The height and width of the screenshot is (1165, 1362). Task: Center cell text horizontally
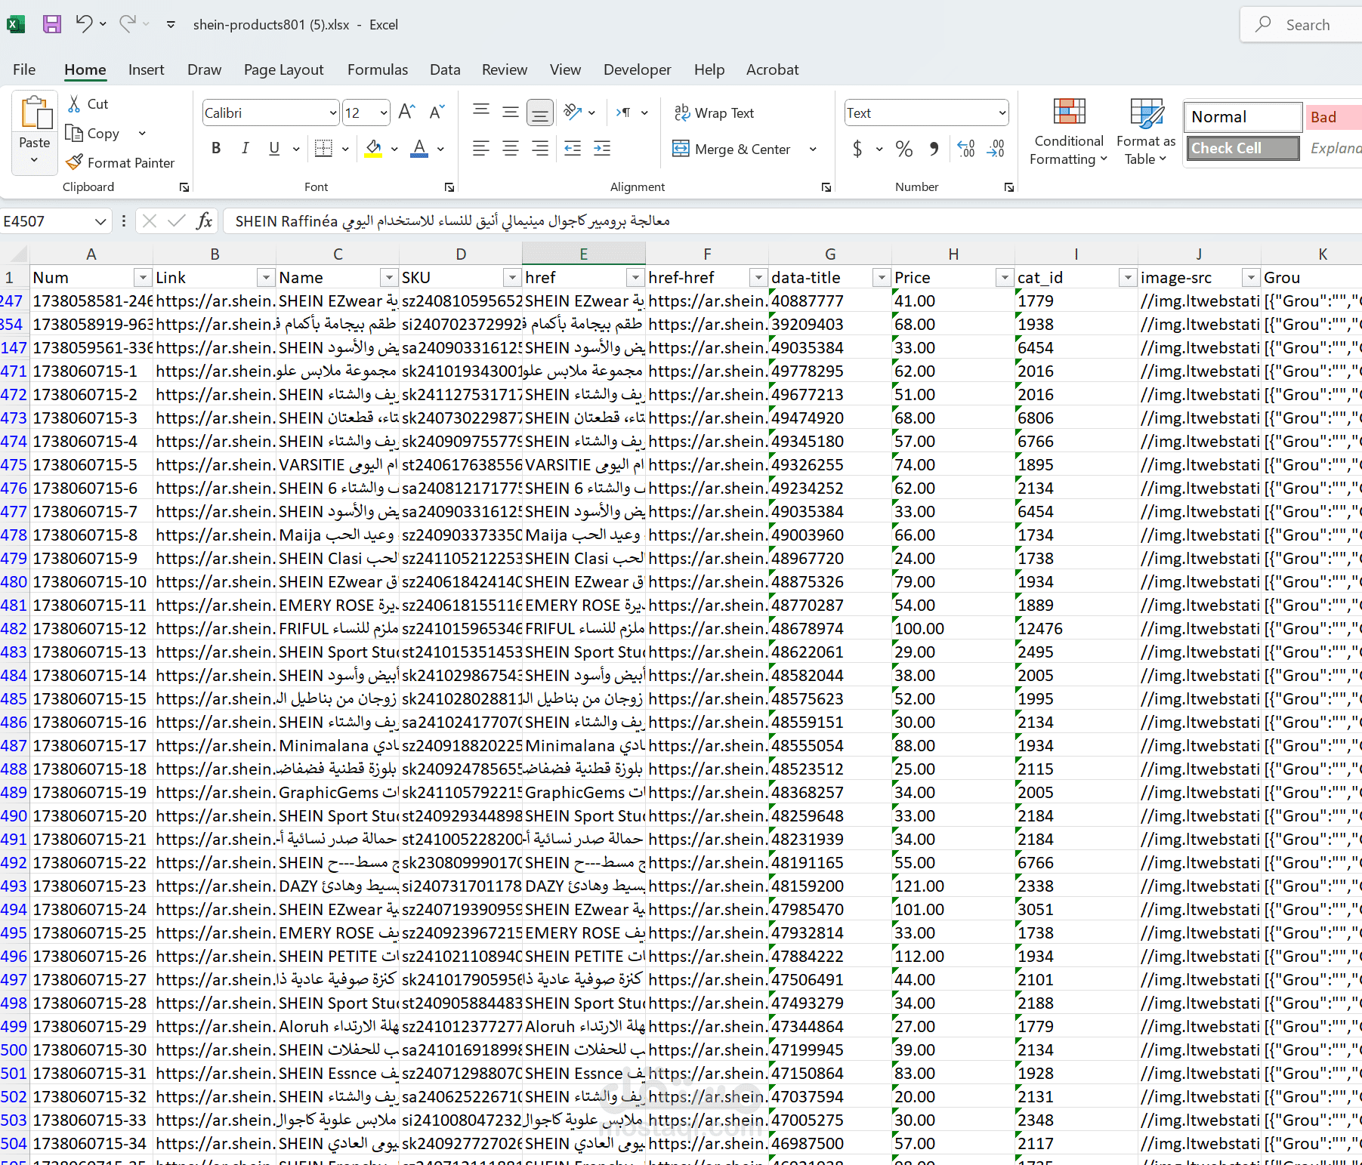(x=511, y=148)
